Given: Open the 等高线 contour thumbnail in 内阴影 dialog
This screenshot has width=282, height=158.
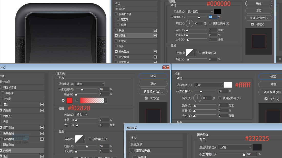Looking at the screenshot, I should (x=189, y=53).
